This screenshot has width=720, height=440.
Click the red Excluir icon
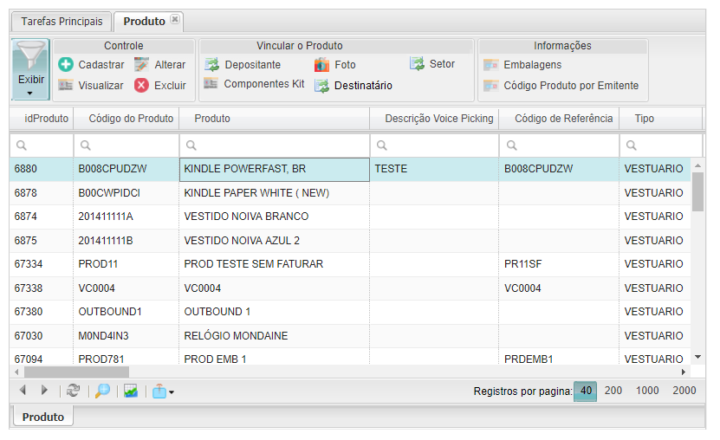pos(141,85)
